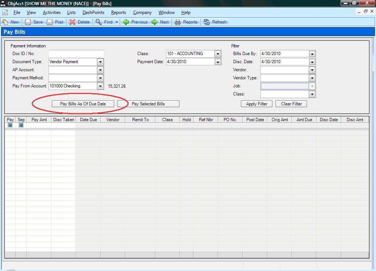Click the Save toolbar icon
This screenshot has width=376, height=271.
(28, 22)
